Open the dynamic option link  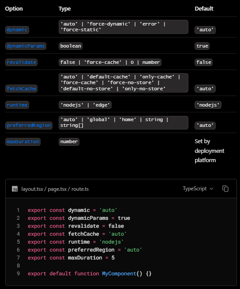click(x=17, y=30)
